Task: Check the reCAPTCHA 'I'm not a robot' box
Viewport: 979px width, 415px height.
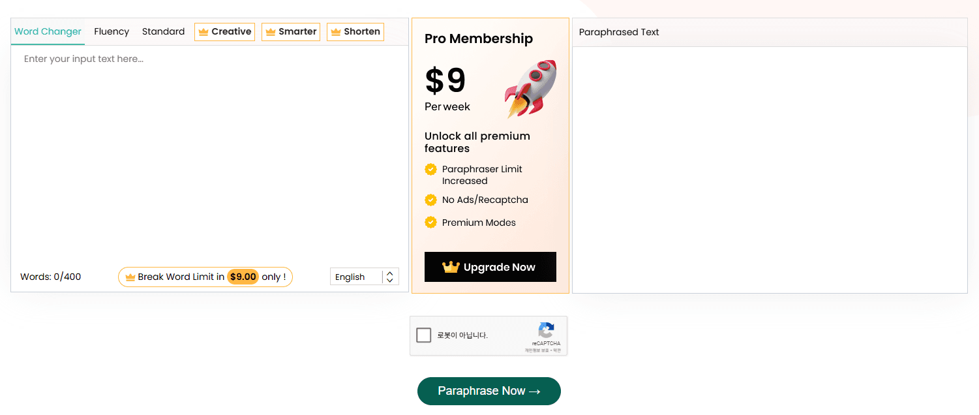Action: click(x=424, y=335)
